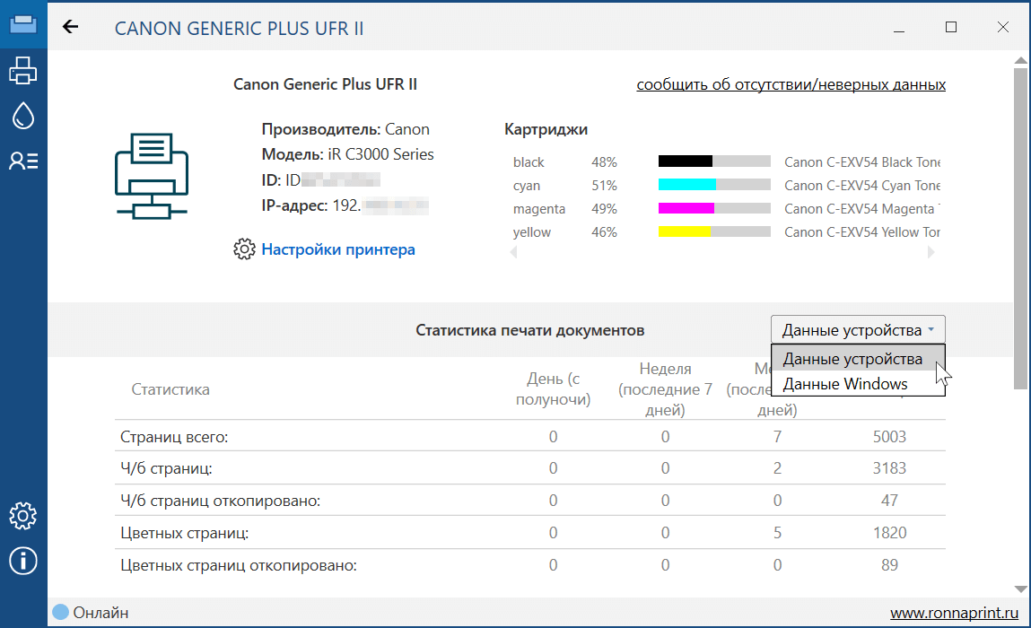Click total value 5003
This screenshot has height=628, width=1031.
tap(889, 437)
